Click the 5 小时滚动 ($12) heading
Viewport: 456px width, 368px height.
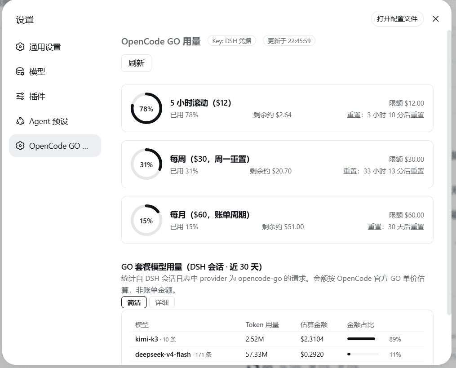tap(201, 103)
